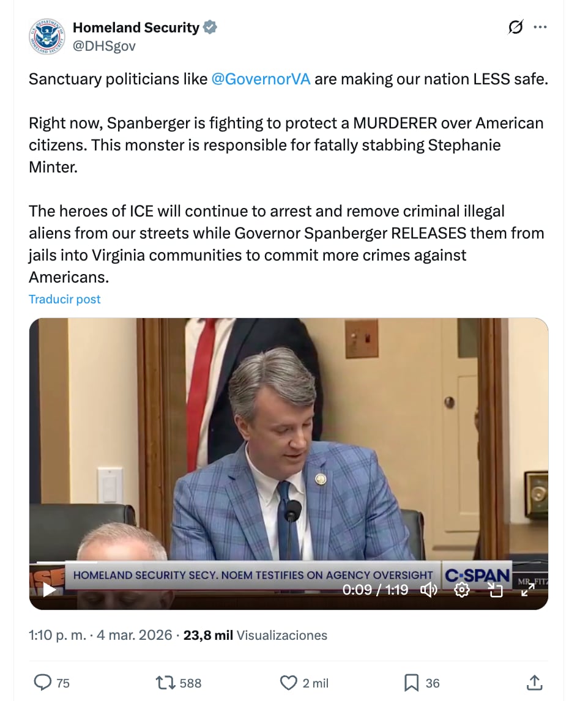Open the three-dot more options menu
This screenshot has width=580, height=701.
[540, 28]
